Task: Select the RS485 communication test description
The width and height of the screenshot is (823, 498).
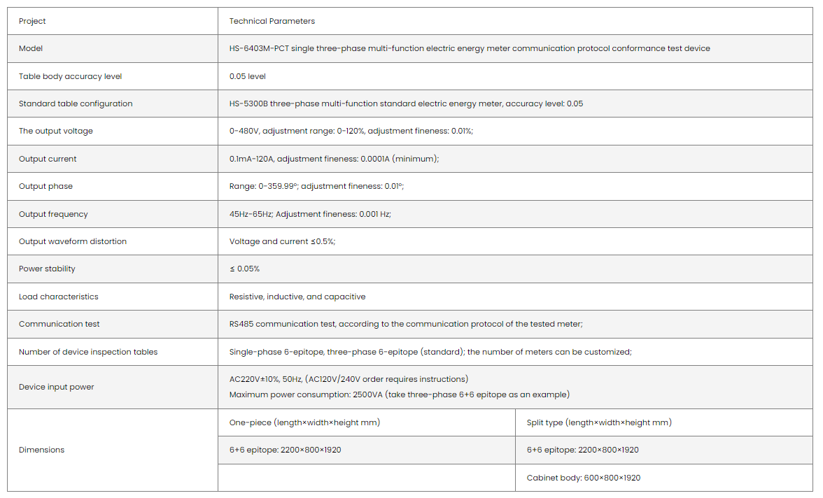Action: click(406, 324)
